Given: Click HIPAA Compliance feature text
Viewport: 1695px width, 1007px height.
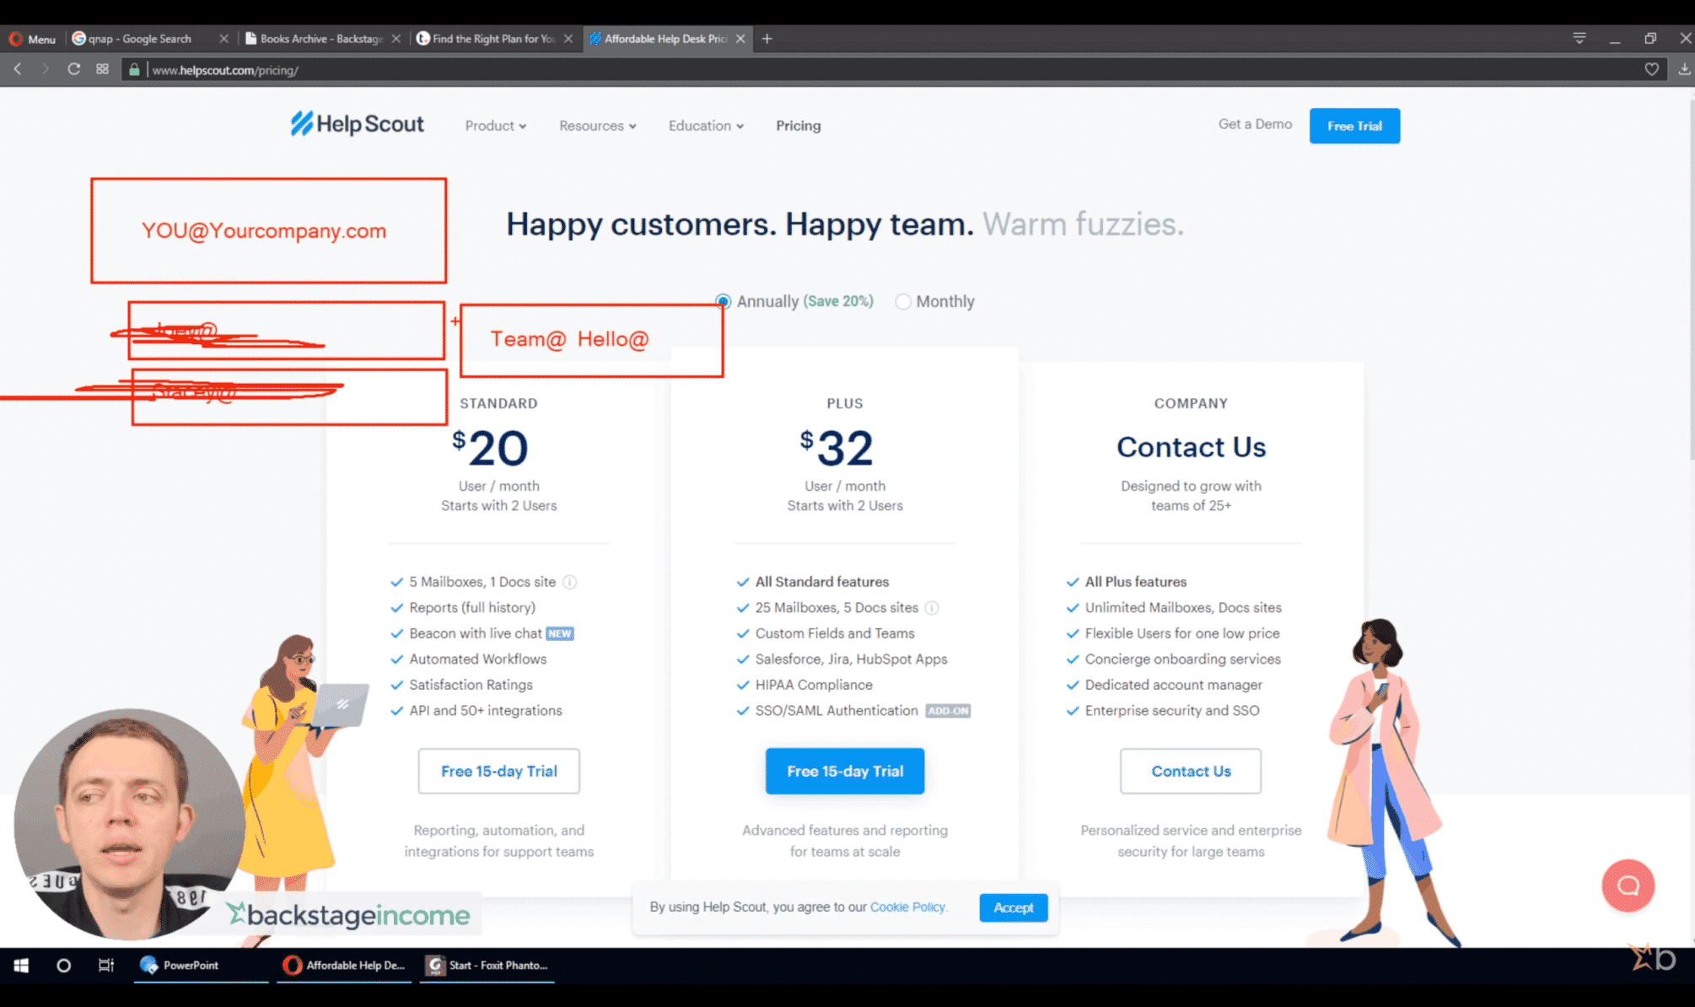Looking at the screenshot, I should 814,685.
